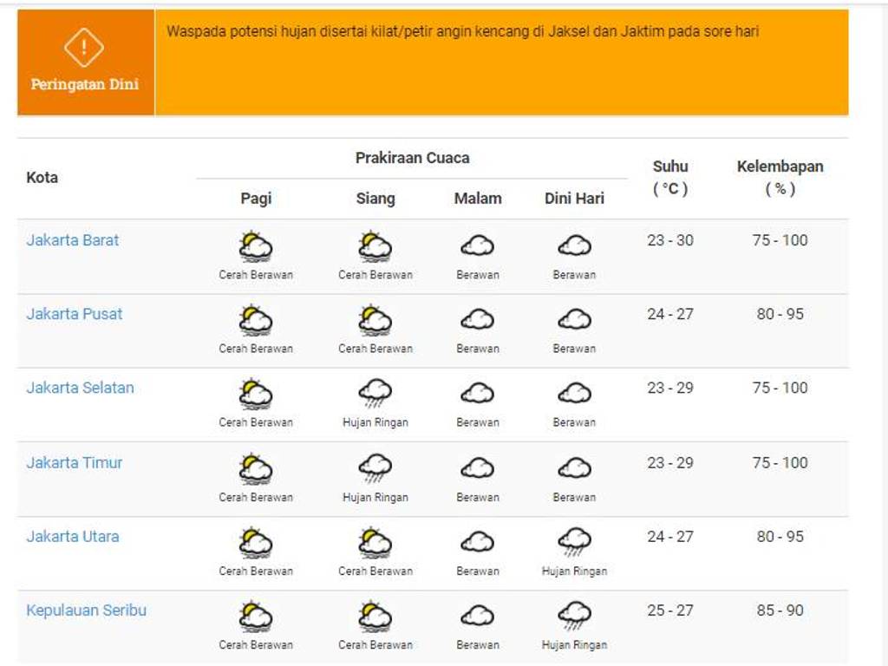Click Jakarta Barat Dini Hari cloud icon
888x666 pixels.
pos(574,247)
